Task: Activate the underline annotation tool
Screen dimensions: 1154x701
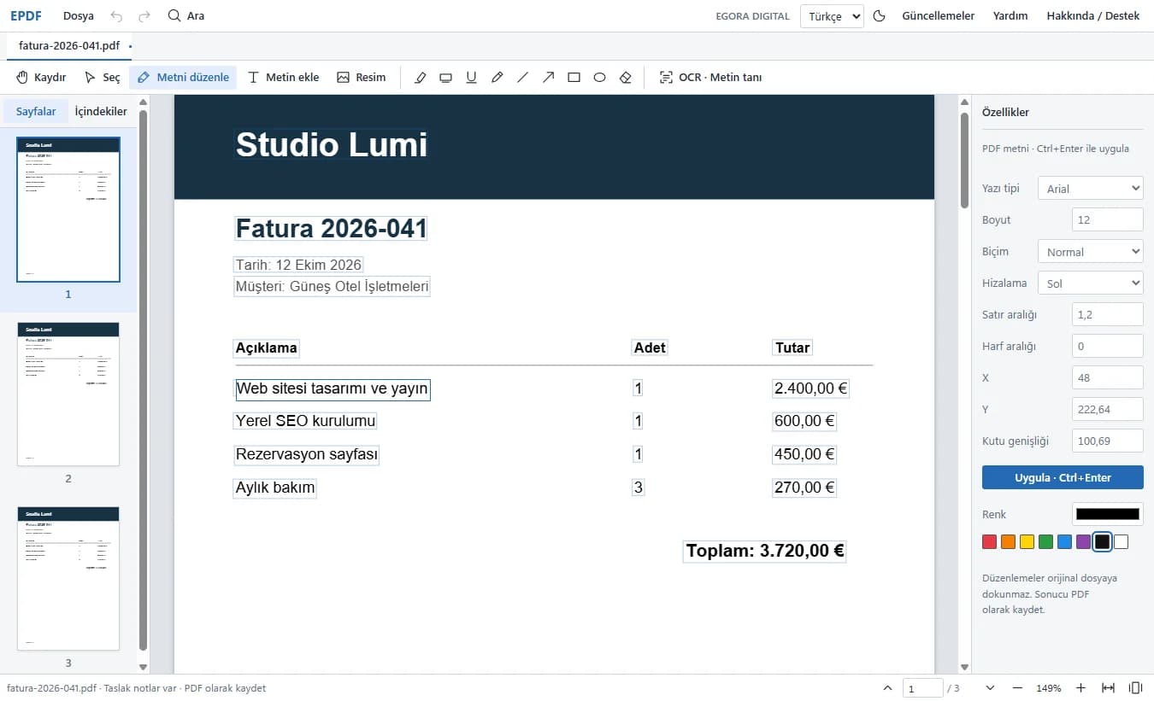Action: pos(471,78)
